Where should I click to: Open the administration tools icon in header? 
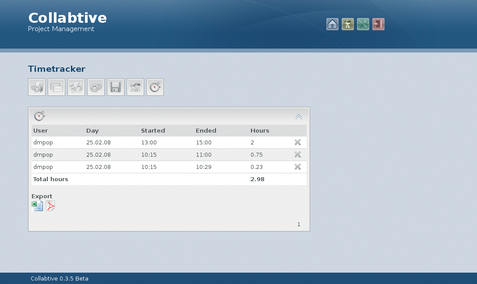tap(363, 24)
